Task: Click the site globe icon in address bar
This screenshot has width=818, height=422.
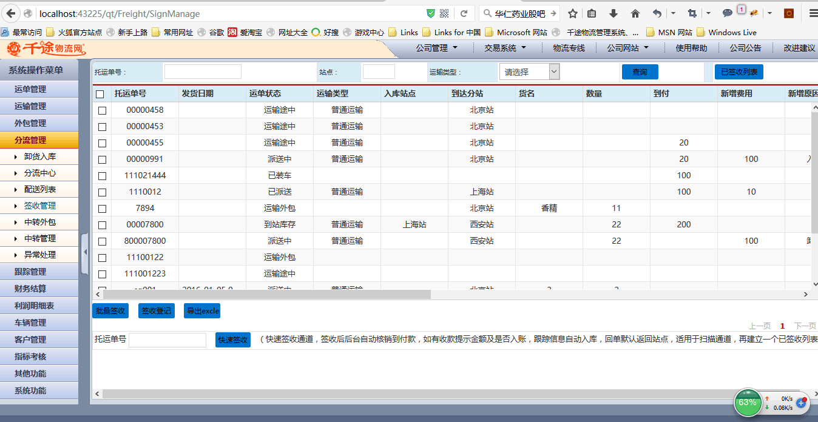Action: coord(29,13)
